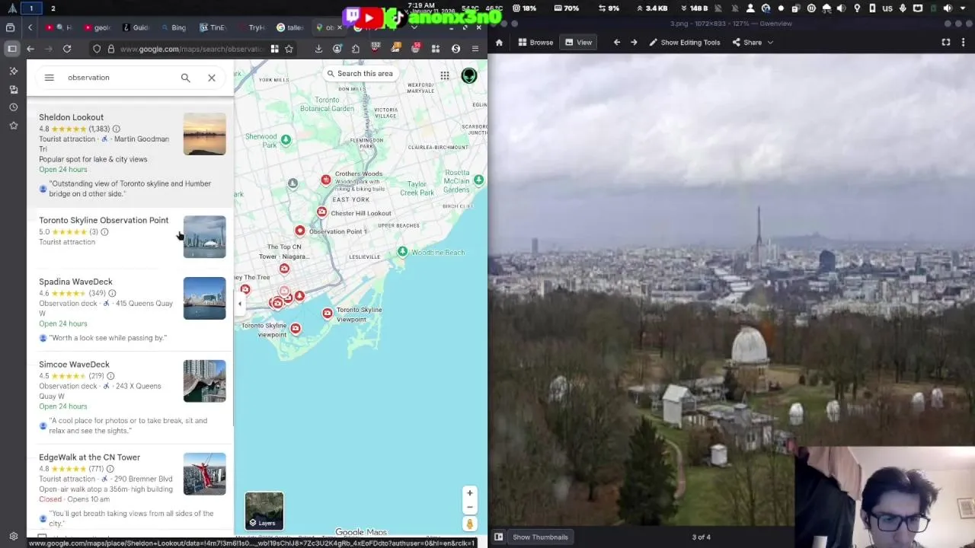
Task: Open browser sidebar bookmarks star icon
Action: click(x=13, y=126)
